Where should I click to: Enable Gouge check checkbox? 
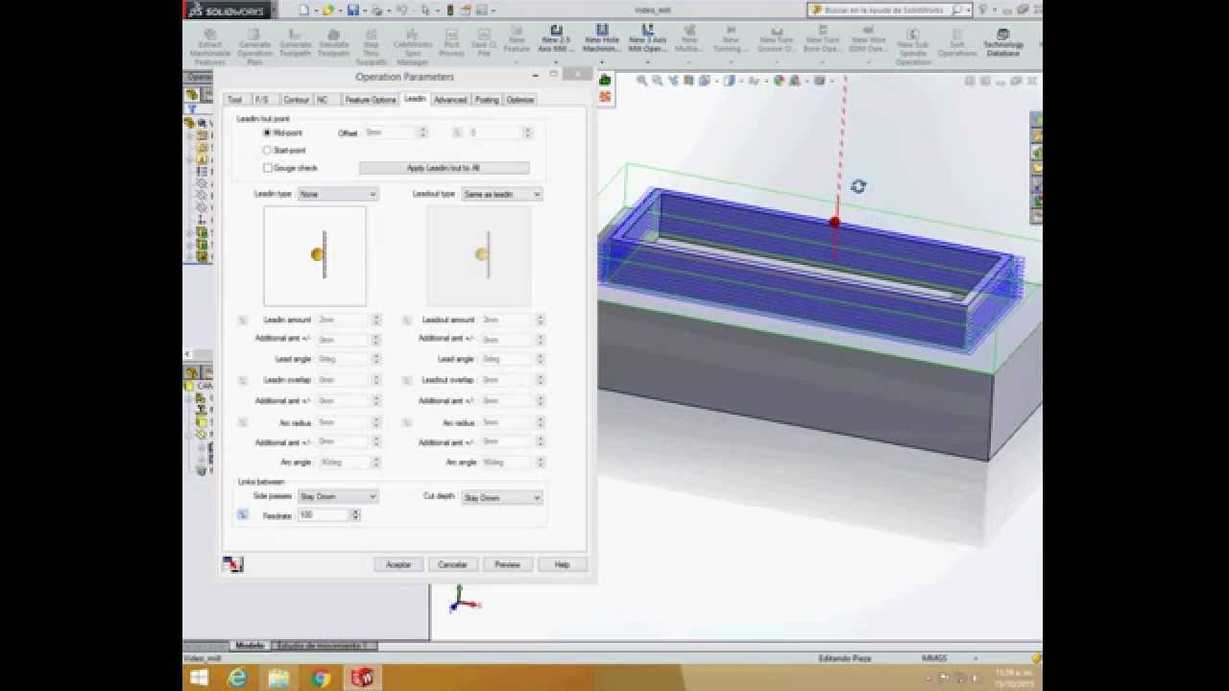[x=268, y=168]
